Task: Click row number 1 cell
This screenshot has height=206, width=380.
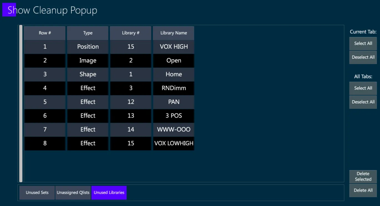Action: click(45, 47)
